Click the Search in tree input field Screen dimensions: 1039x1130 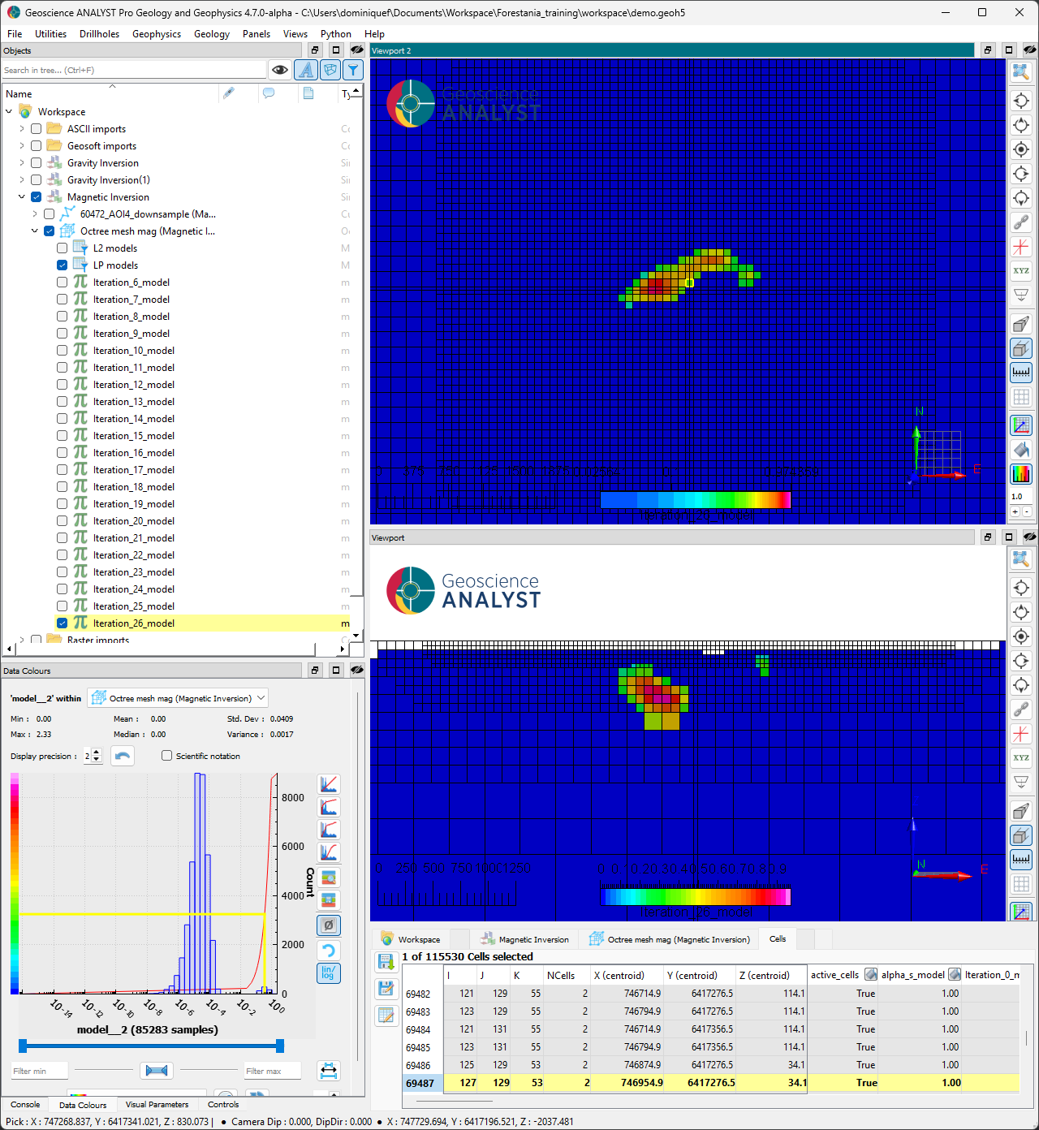click(134, 71)
